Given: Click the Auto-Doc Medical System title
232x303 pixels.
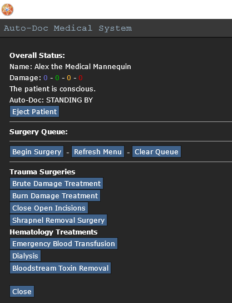Looking at the screenshot, I should click(x=68, y=28).
